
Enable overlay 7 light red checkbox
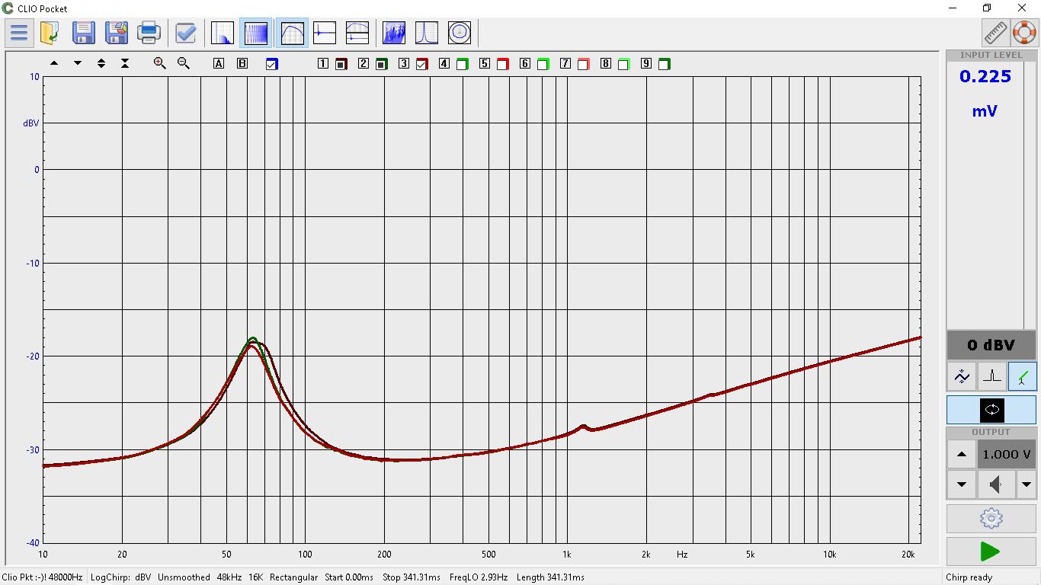(x=584, y=64)
